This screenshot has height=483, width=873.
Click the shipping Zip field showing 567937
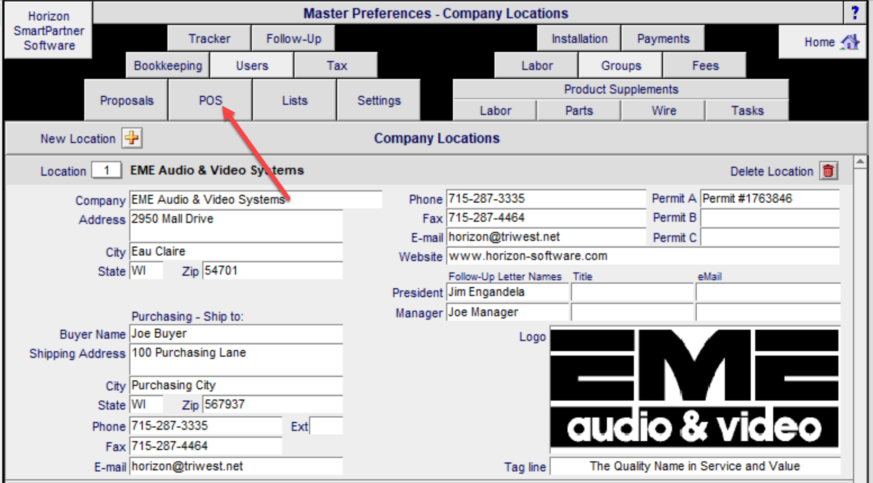(272, 404)
